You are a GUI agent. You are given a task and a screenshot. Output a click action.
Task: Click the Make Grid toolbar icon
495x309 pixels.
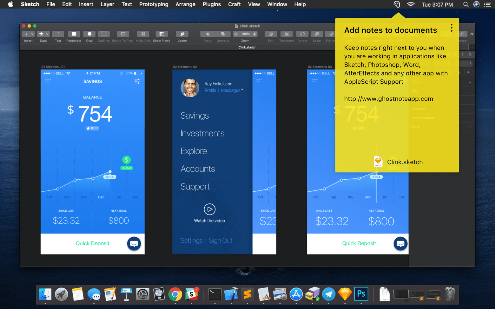[x=143, y=34]
